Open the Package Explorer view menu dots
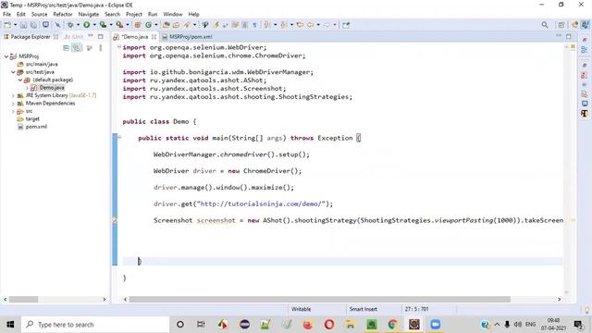The width and height of the screenshot is (592, 333). [x=101, y=48]
